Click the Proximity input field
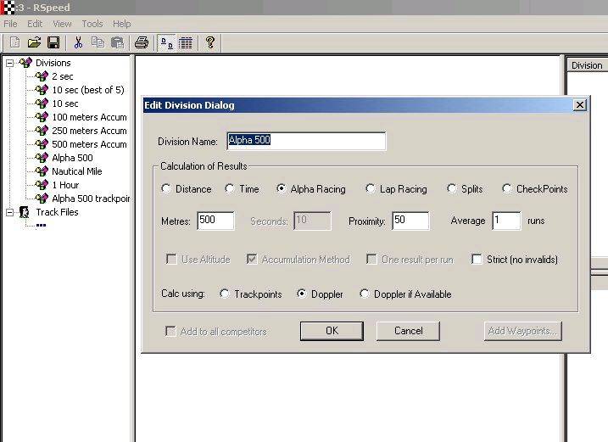 [x=410, y=221]
